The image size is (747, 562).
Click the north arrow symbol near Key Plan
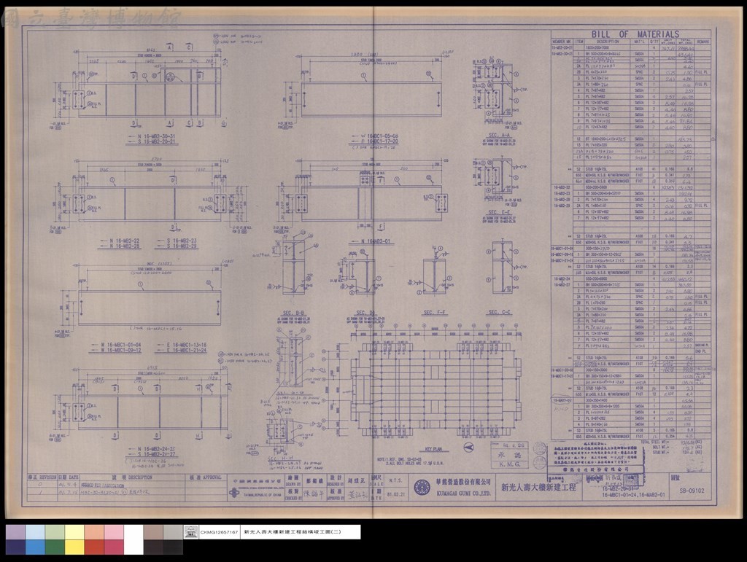point(469,447)
